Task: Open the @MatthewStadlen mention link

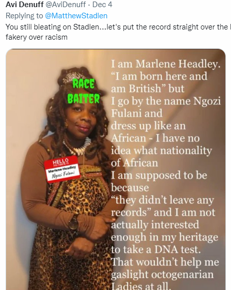Action: [76, 16]
